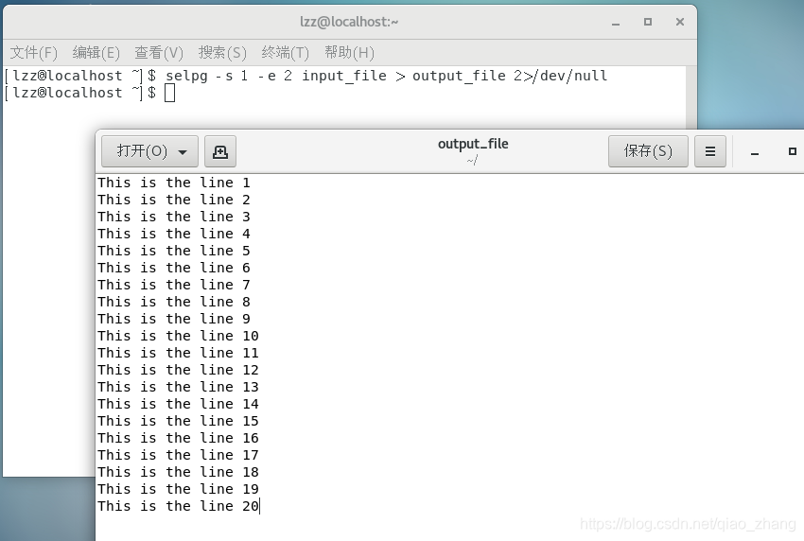The image size is (804, 541).
Task: Click text 'This is the line 3'
Action: click(x=174, y=217)
